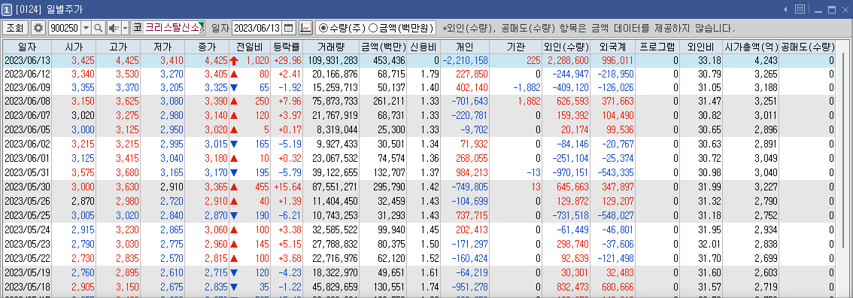This screenshot has width=853, height=298.
Task: Click the +29.96 change rate cell
Action: pyautogui.click(x=287, y=59)
